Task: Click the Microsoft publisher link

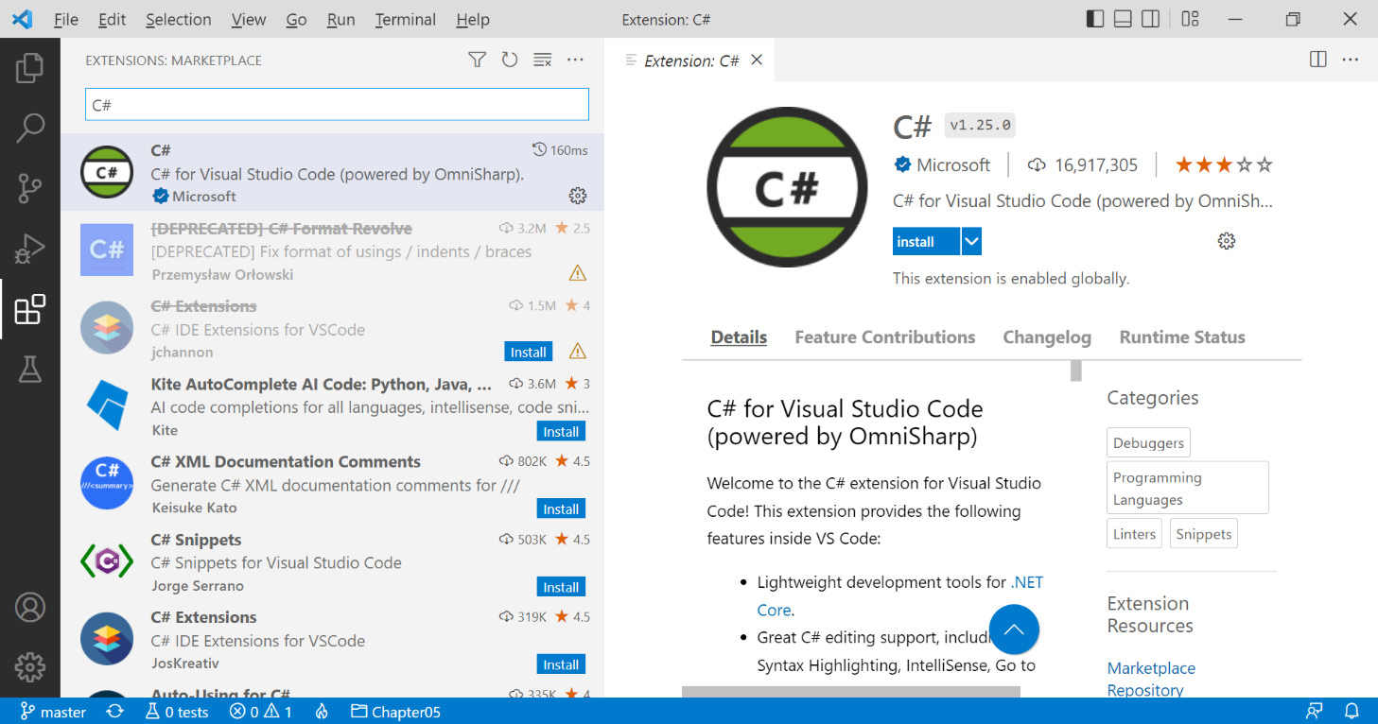Action: coord(953,164)
